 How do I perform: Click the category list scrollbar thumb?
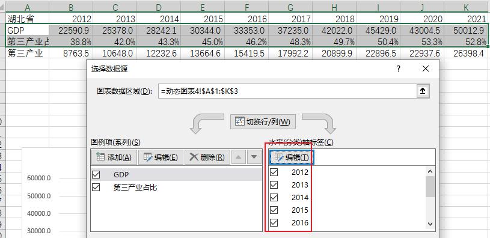click(430, 186)
